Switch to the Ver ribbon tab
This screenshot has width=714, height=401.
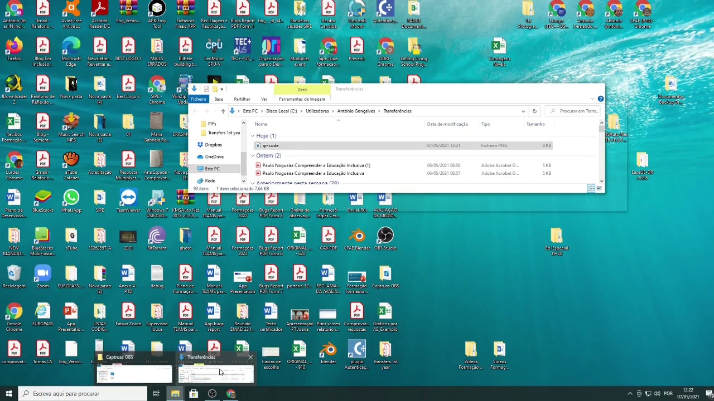[264, 99]
